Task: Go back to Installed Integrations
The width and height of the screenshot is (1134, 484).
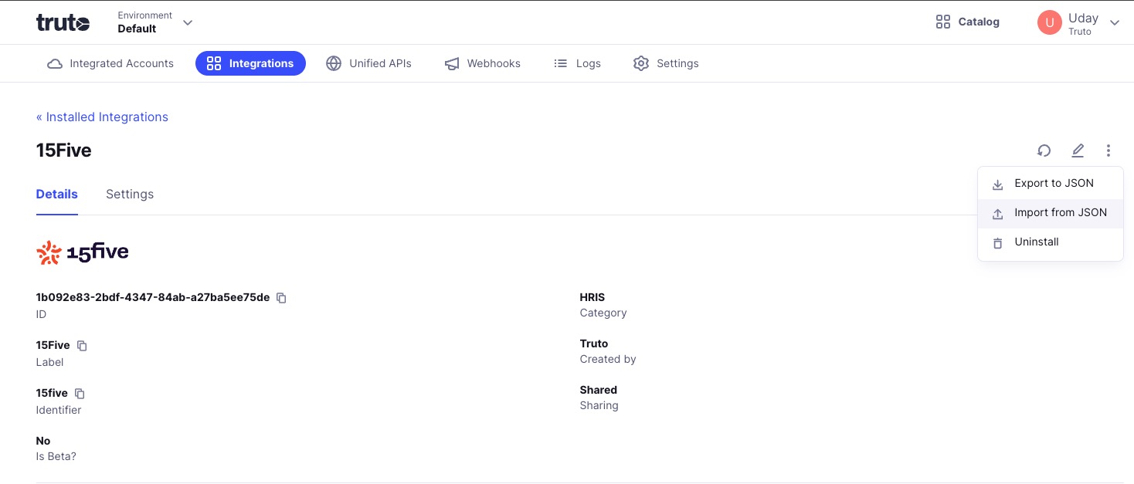Action: click(x=102, y=117)
